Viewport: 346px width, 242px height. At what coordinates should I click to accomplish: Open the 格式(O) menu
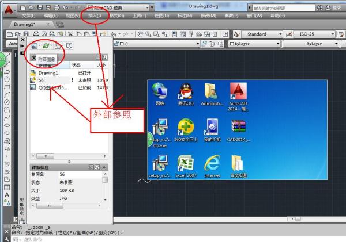pos(117,16)
